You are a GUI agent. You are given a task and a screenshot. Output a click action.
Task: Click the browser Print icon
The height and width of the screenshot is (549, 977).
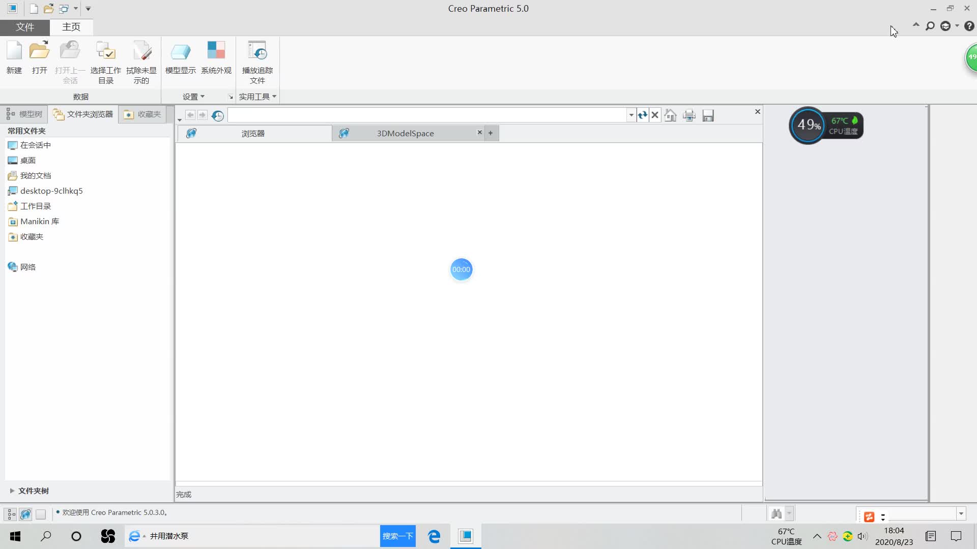[689, 115]
